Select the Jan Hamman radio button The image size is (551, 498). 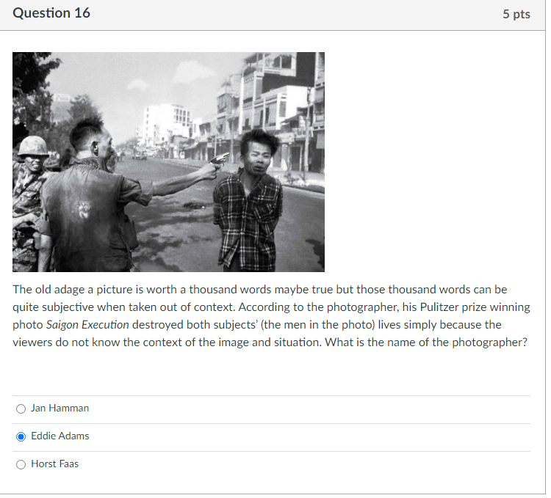(x=21, y=409)
